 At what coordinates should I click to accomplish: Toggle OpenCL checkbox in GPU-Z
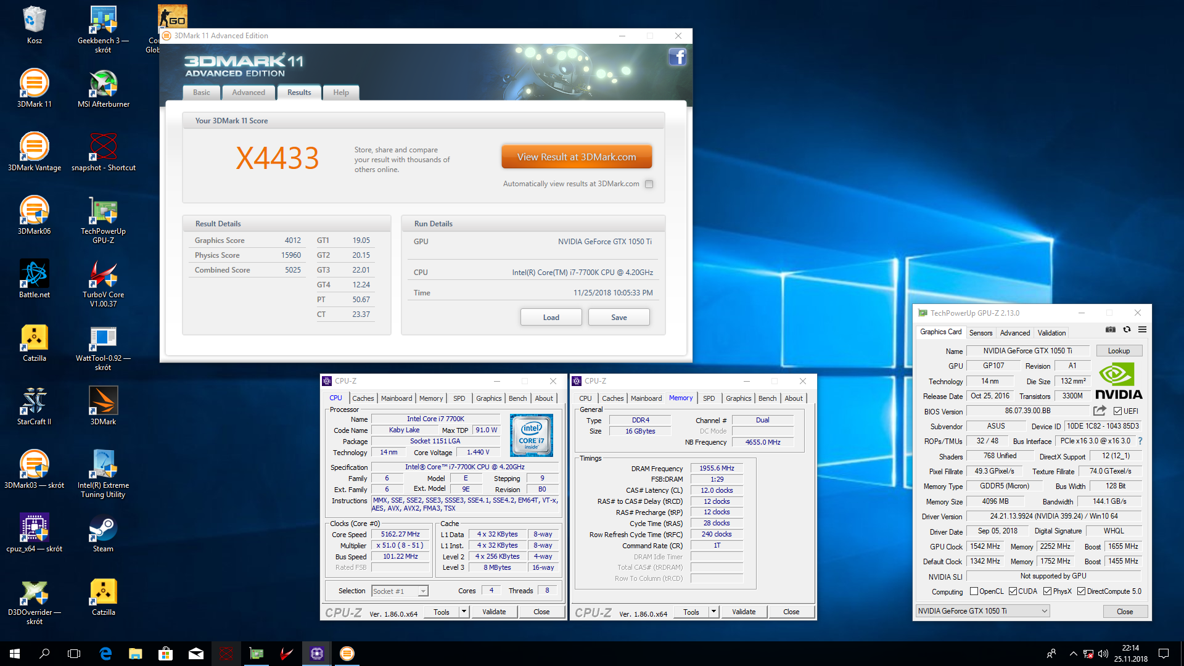[974, 591]
